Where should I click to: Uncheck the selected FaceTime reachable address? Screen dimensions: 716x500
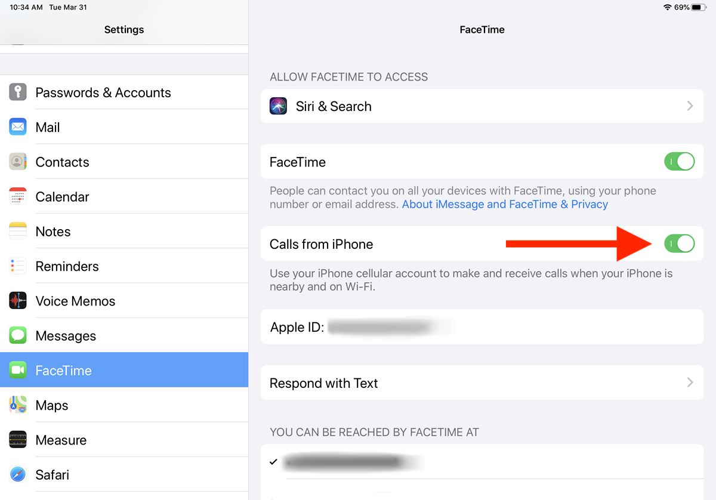tap(272, 461)
